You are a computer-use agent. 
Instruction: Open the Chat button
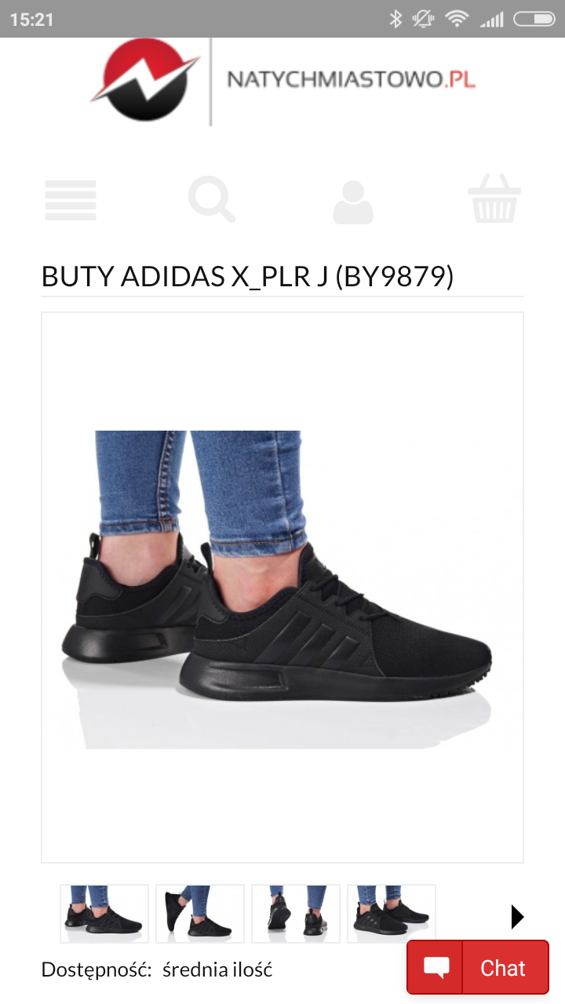coord(477,968)
